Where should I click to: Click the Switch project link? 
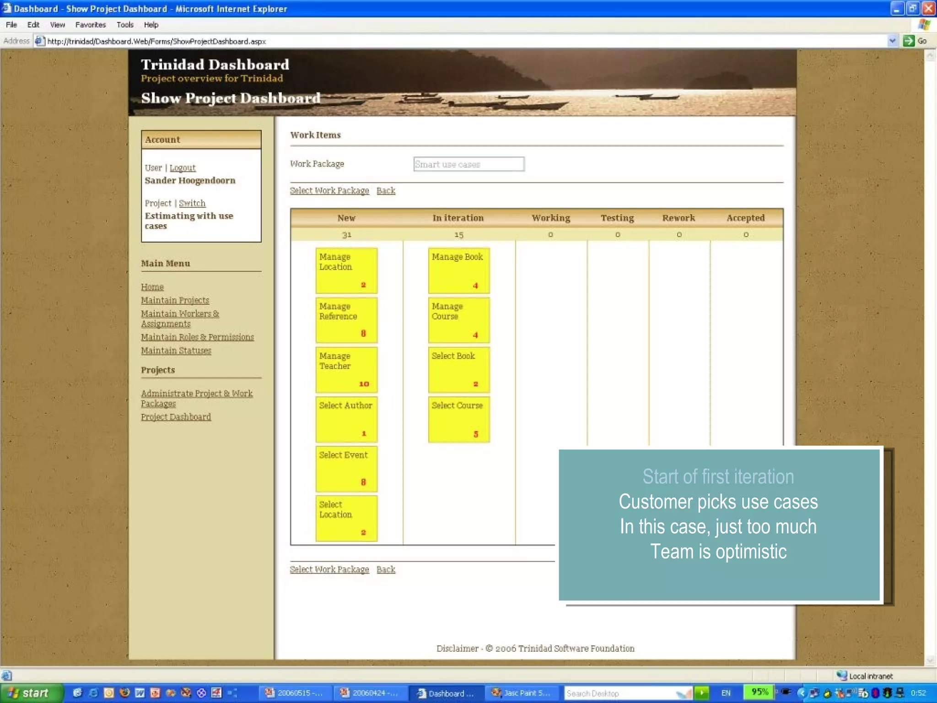[x=192, y=203]
